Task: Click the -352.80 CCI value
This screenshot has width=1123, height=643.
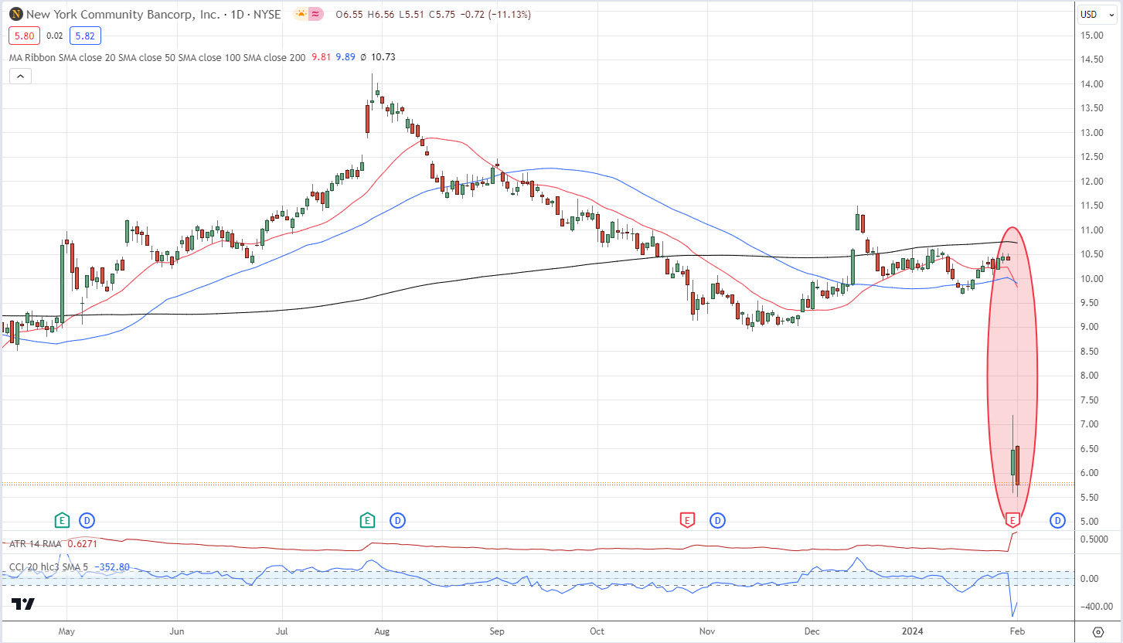Action: [114, 568]
